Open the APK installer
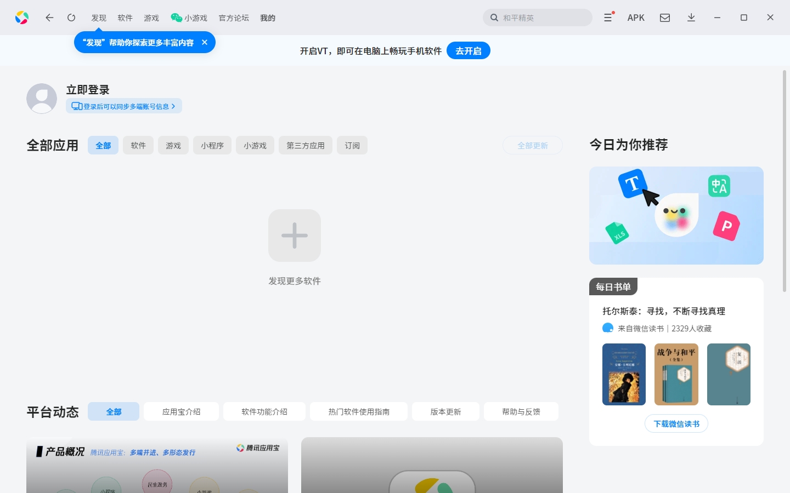 click(636, 18)
